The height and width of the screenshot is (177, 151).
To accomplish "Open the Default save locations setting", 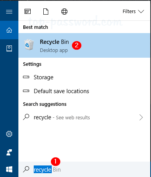I will pos(84,91).
